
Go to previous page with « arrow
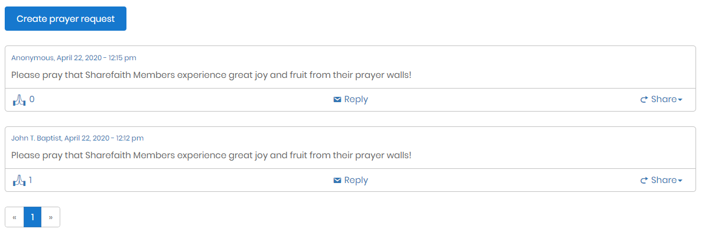click(14, 217)
